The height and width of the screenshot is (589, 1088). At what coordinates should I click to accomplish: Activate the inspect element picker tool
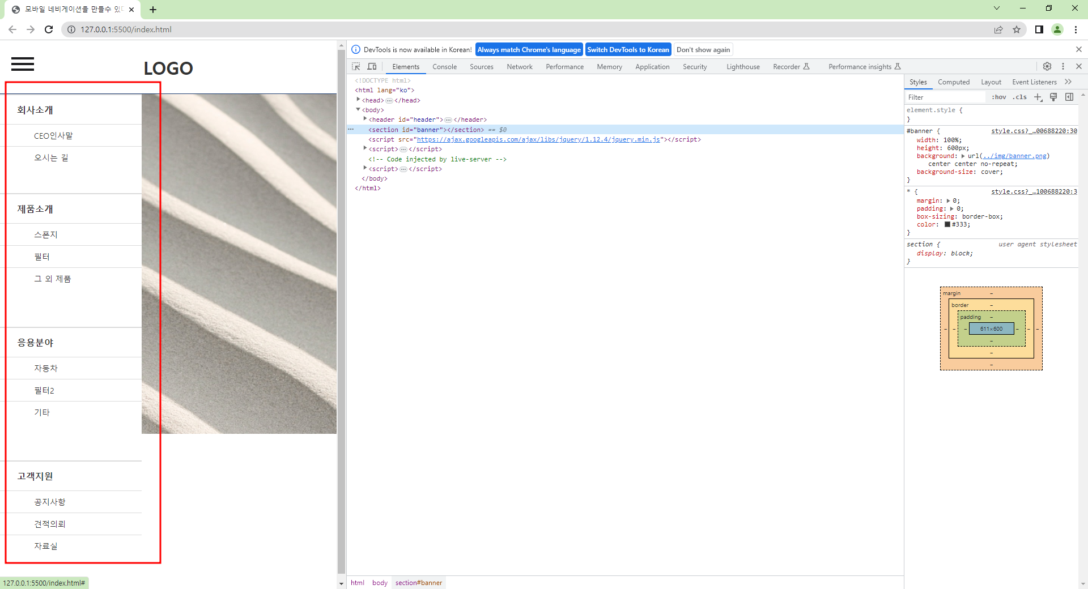[x=356, y=67]
